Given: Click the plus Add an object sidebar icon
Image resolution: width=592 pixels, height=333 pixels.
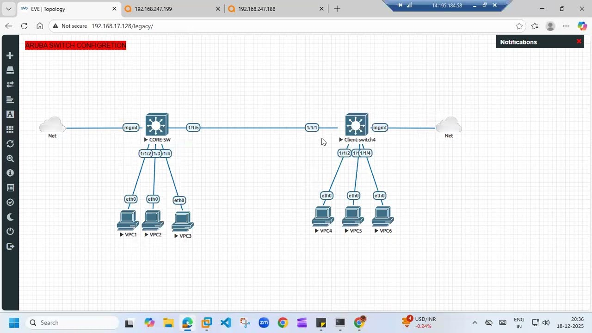Looking at the screenshot, I should pos(10,55).
